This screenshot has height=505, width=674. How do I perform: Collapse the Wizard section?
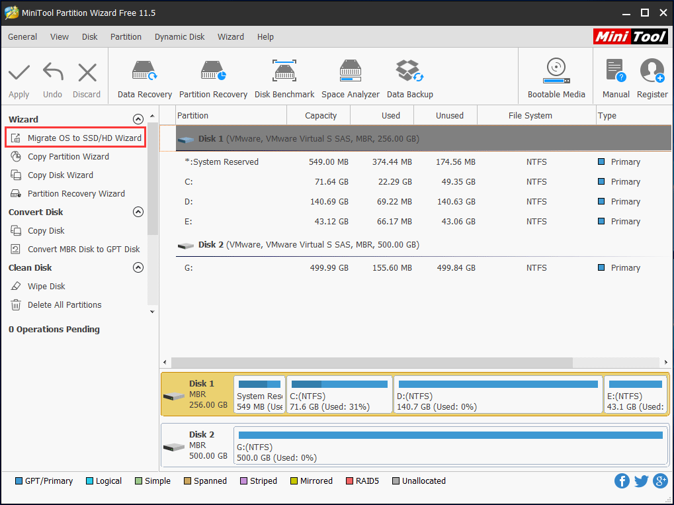pyautogui.click(x=138, y=119)
